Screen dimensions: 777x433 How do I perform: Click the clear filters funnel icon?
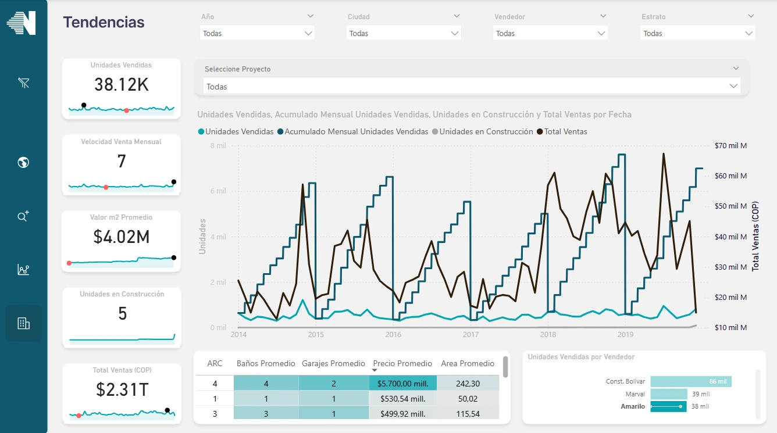23,83
